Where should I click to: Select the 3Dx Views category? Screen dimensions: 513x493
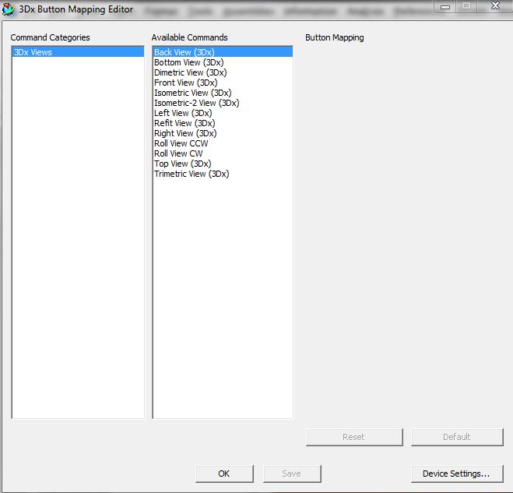coord(78,52)
